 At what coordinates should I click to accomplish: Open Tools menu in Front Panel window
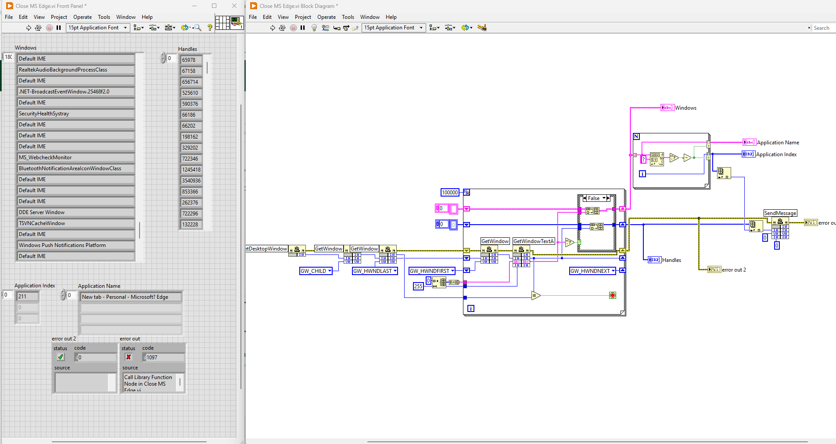(104, 17)
